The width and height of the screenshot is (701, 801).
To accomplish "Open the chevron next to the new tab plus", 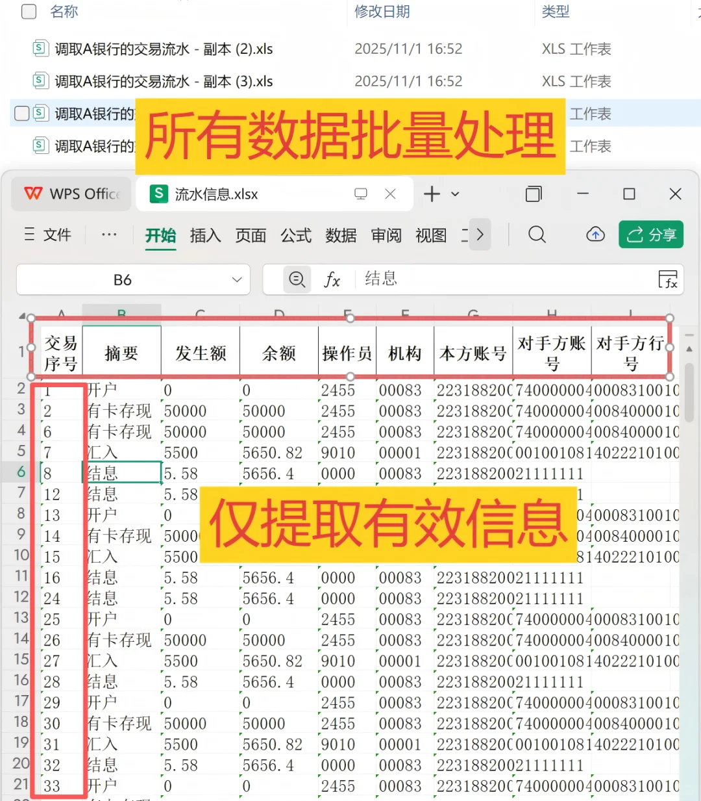I will pyautogui.click(x=455, y=194).
